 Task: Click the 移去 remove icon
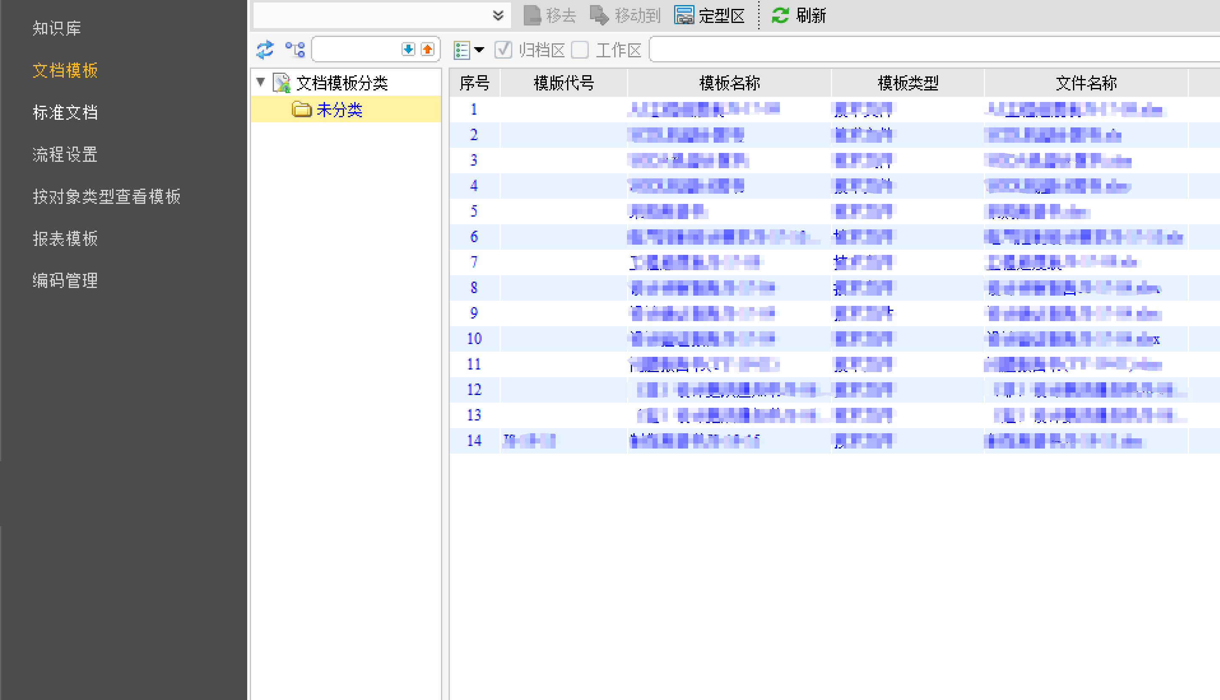[x=532, y=15]
